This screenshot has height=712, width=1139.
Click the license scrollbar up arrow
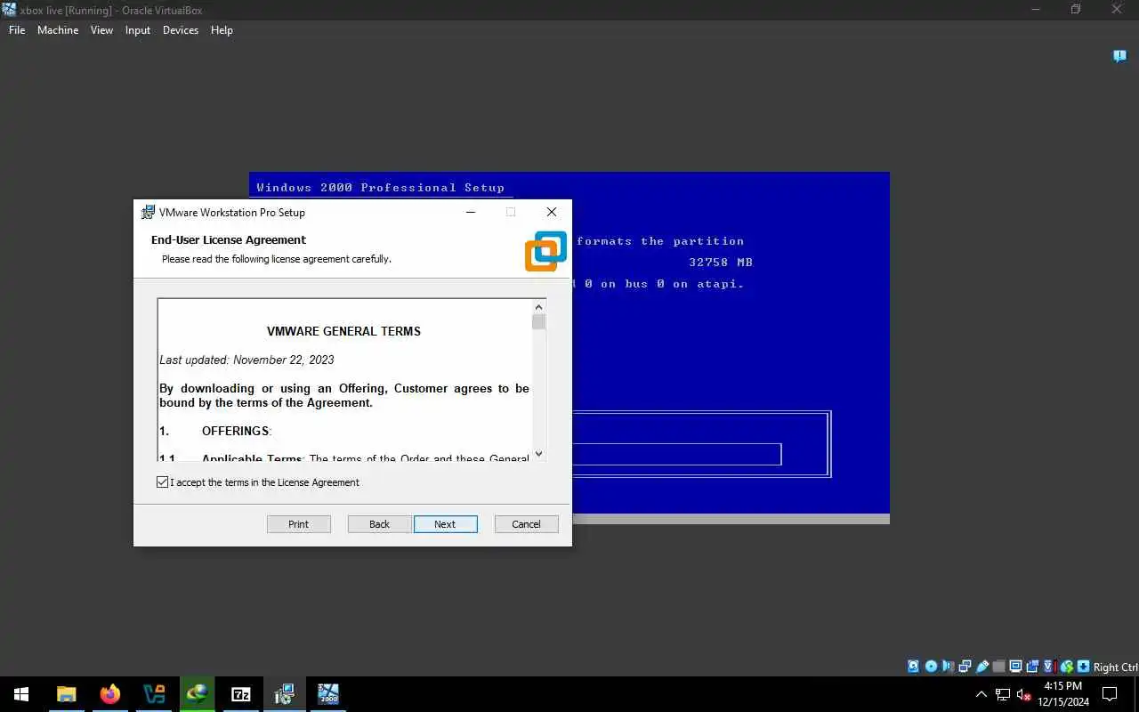538,306
